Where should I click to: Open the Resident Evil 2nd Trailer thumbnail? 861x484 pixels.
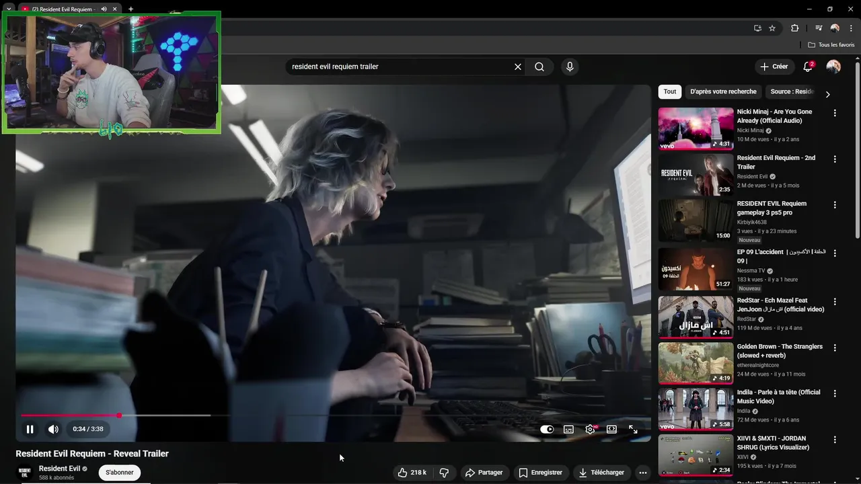click(x=696, y=175)
